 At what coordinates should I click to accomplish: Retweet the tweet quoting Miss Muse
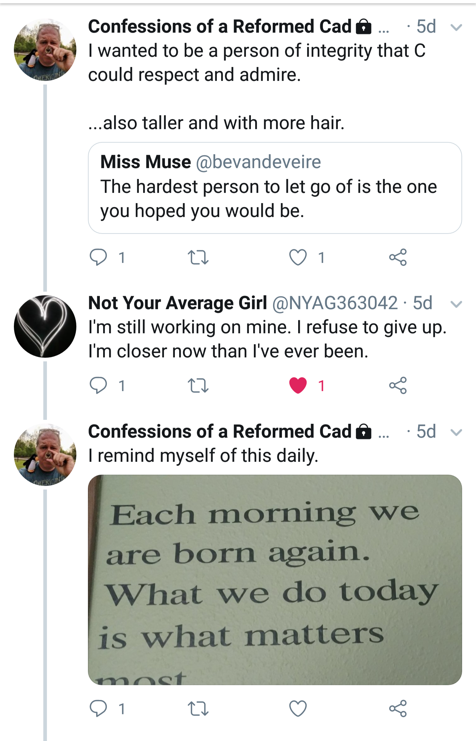click(198, 257)
